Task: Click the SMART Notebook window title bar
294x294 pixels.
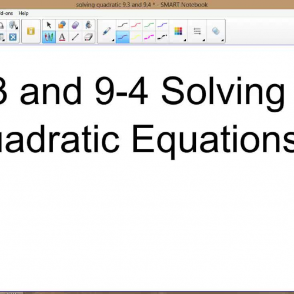Action: click(147, 5)
